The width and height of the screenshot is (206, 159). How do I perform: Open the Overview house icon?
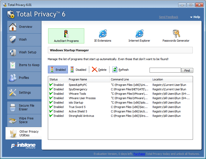click(x=12, y=27)
